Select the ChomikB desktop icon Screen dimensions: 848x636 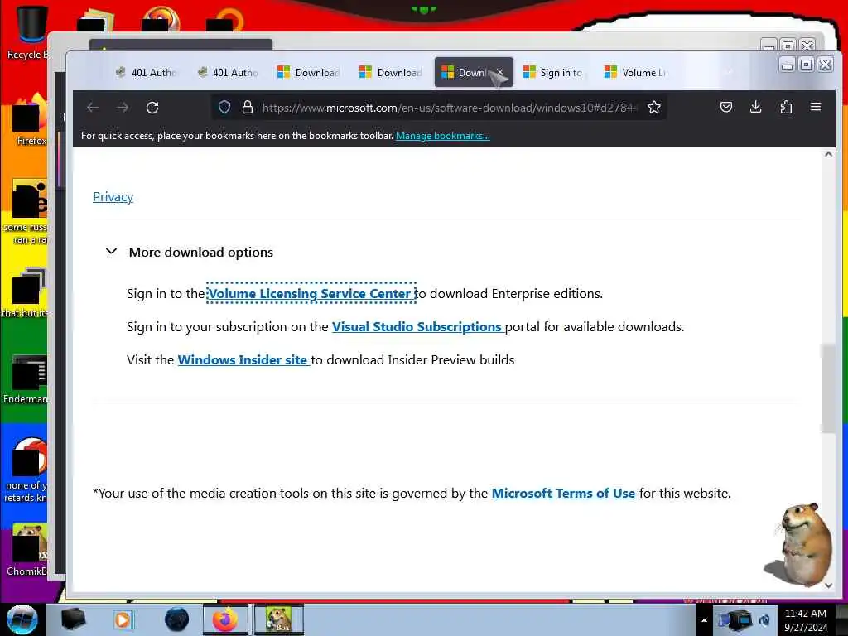(x=27, y=550)
